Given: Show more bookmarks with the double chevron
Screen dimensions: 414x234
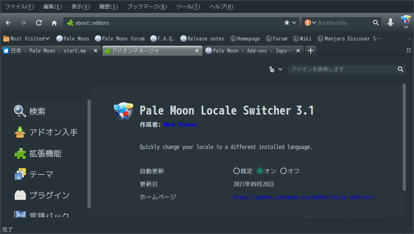Looking at the screenshot, I should [409, 39].
